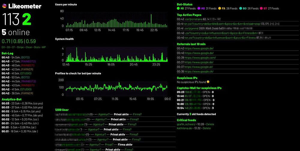The height and width of the screenshot is (151, 300).
Task: Open the .co/@jannid active page
Action: (191, 28)
